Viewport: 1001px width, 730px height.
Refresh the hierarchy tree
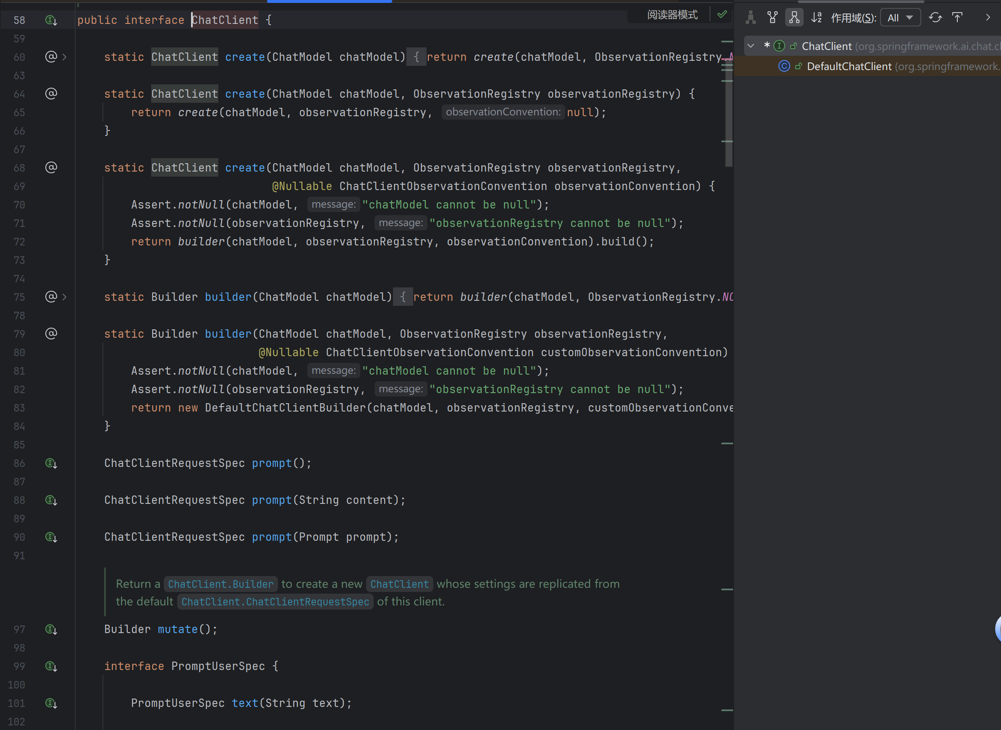pos(935,18)
